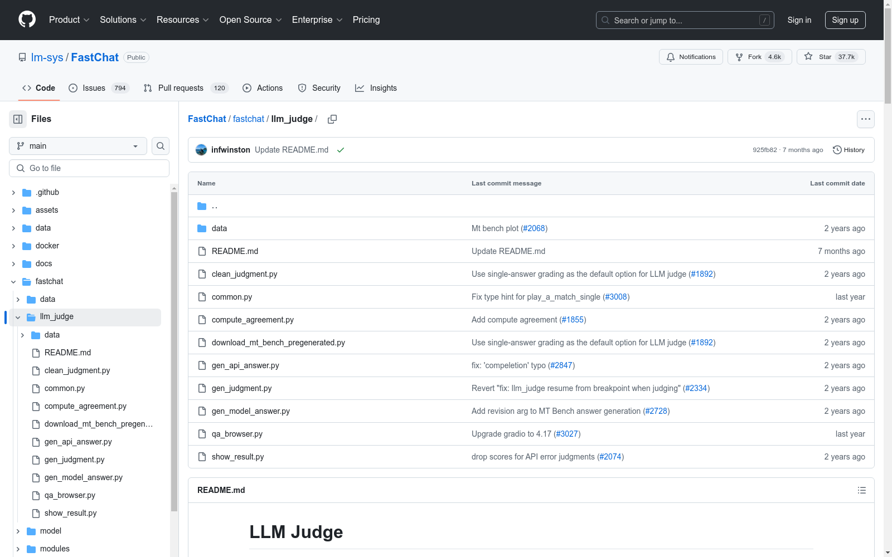The height and width of the screenshot is (557, 892).
Task: Click the data folder icon in table
Action: [202, 228]
